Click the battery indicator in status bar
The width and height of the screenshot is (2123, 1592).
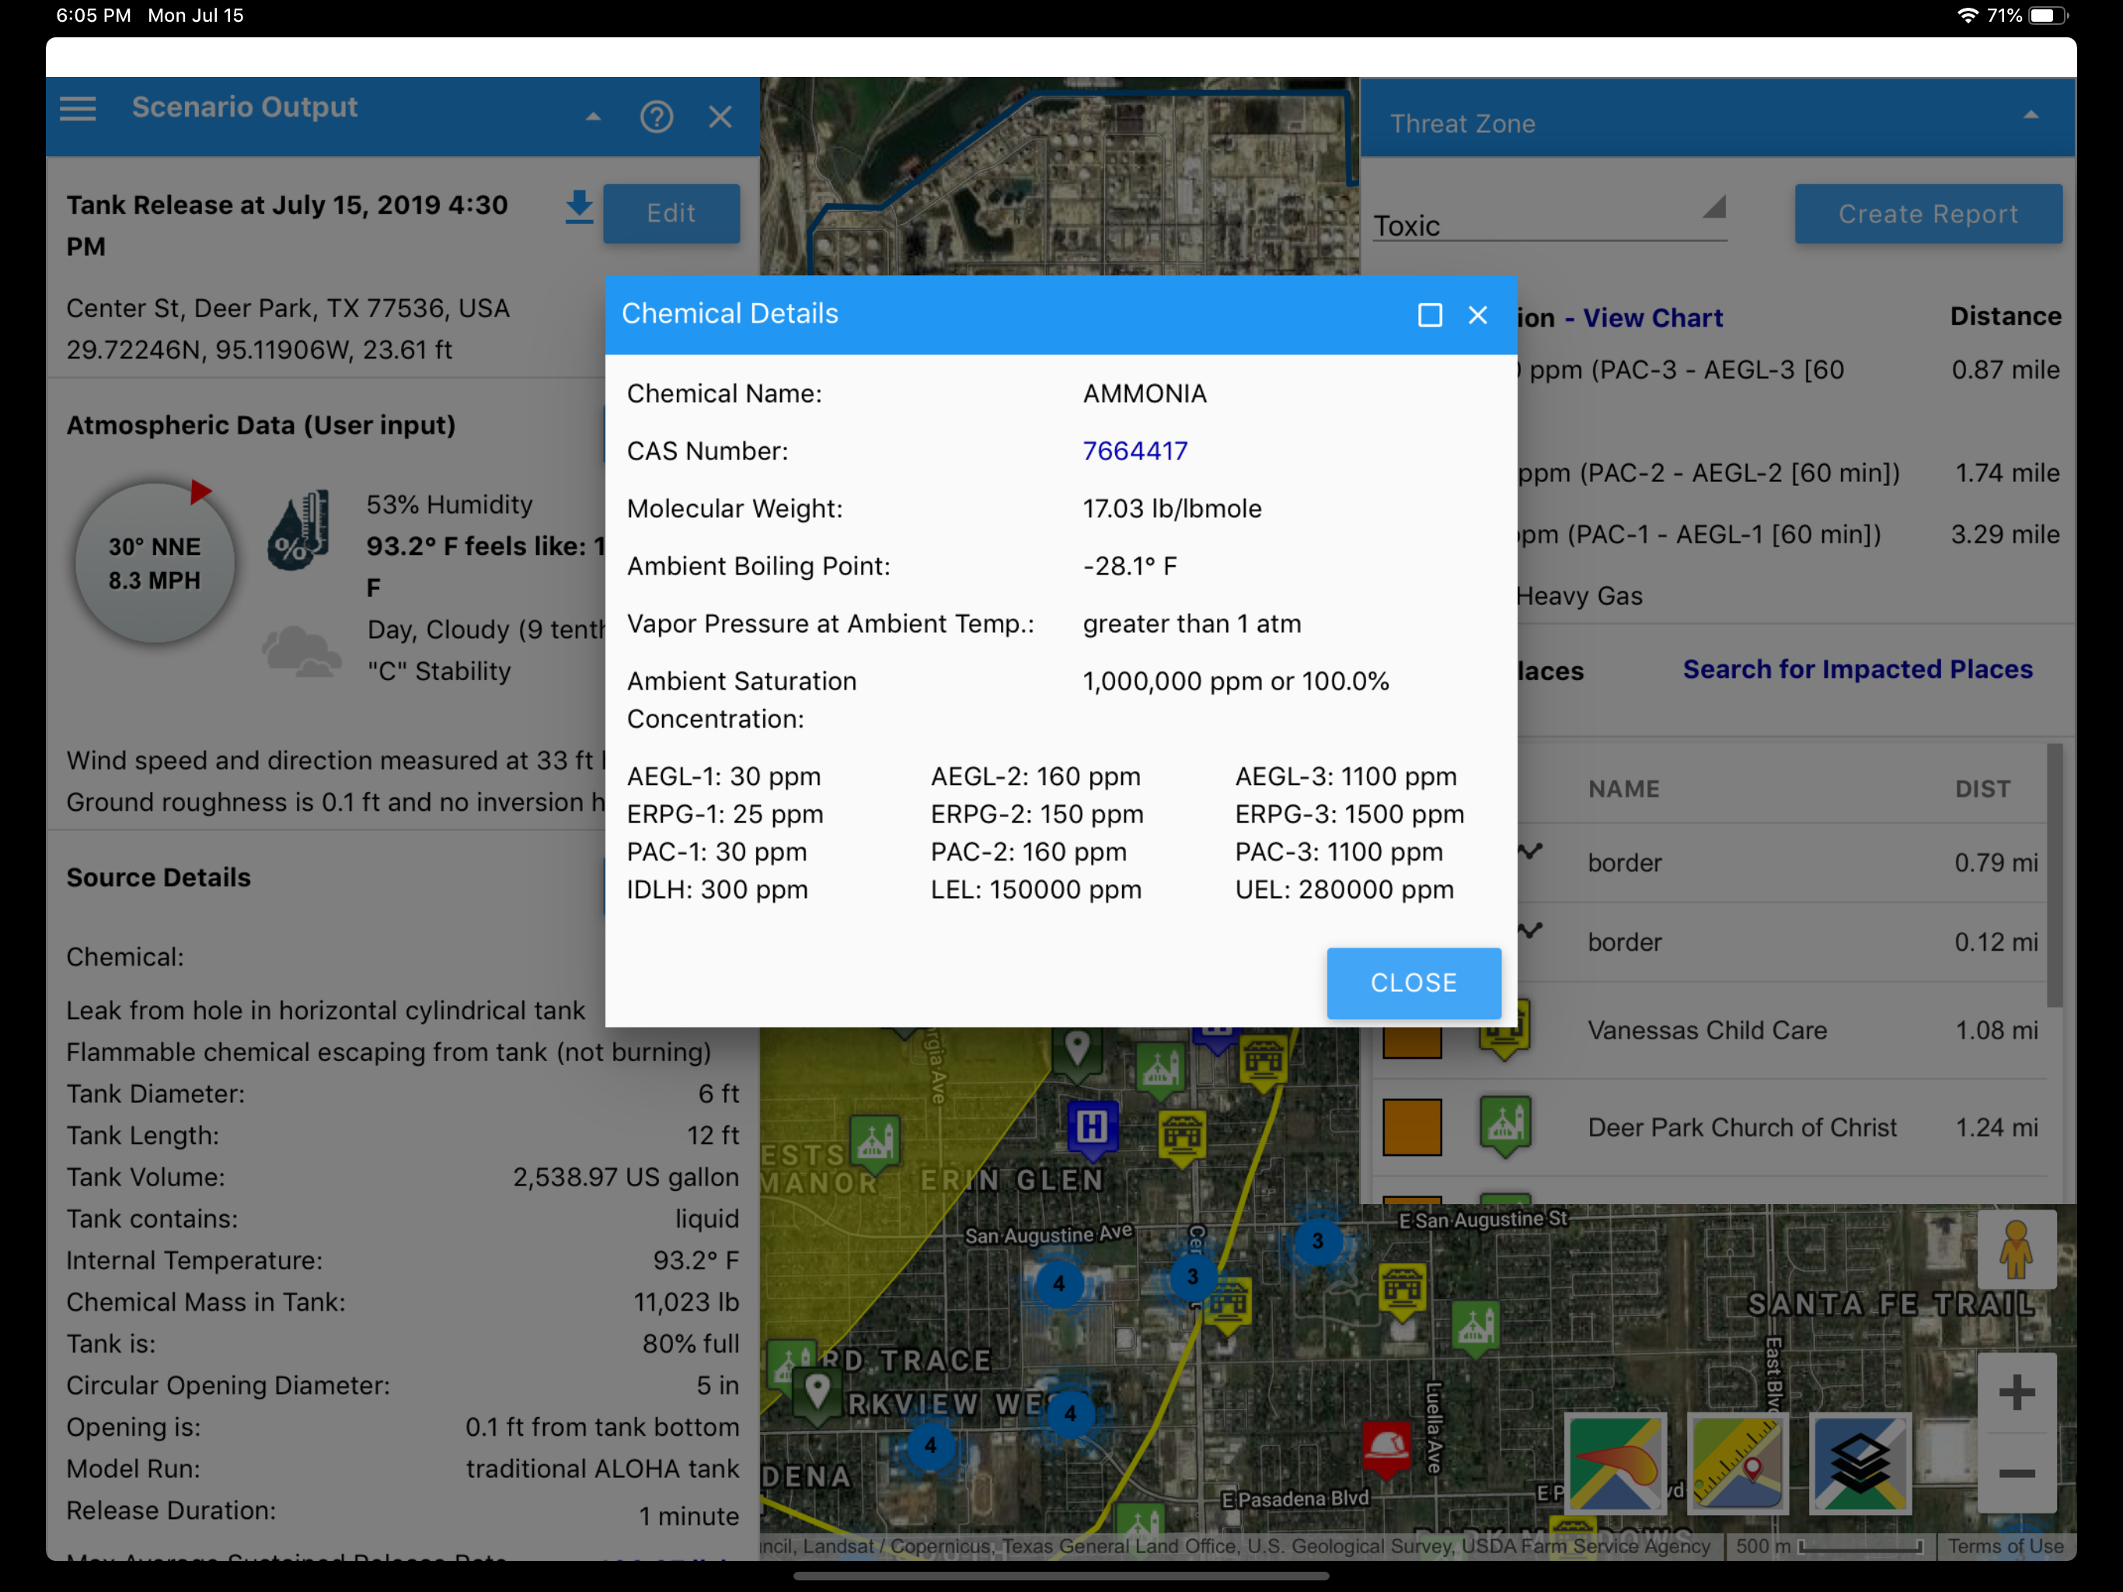click(2048, 16)
